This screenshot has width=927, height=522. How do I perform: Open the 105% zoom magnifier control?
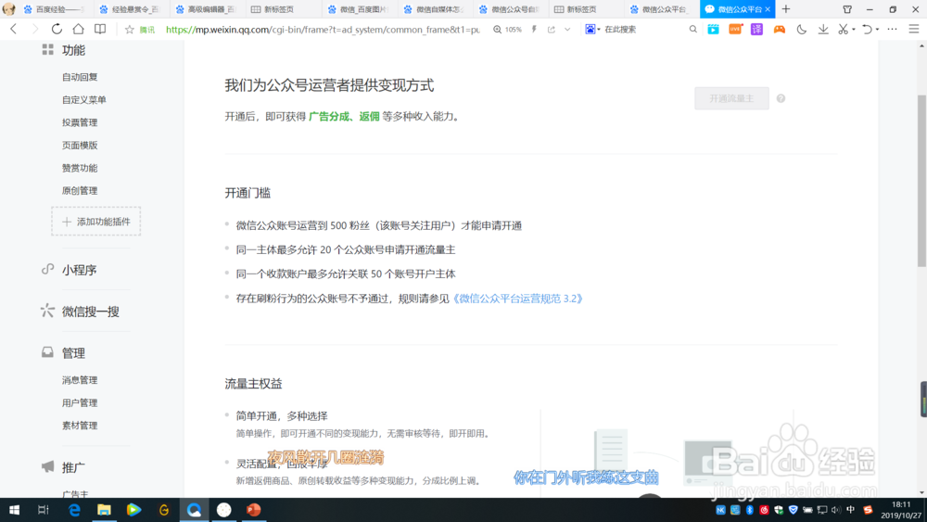[507, 29]
